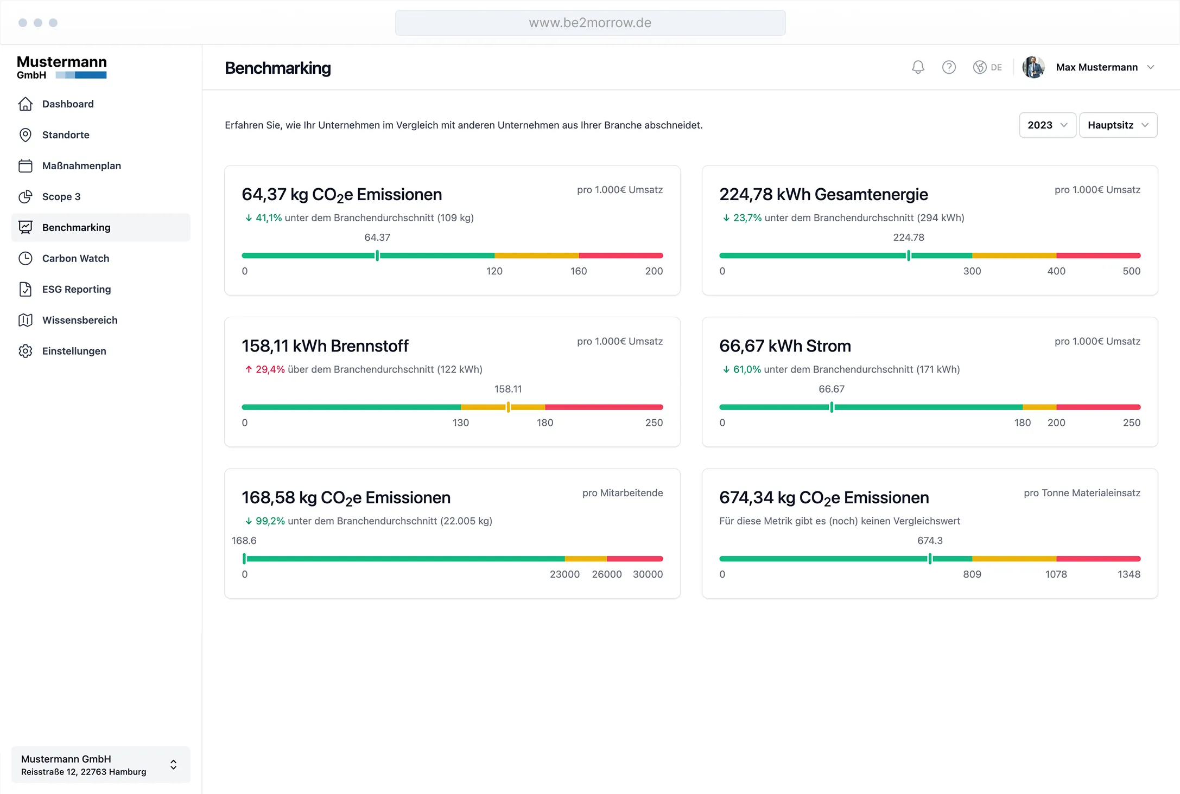Click the Scope 3 pie chart icon
Viewport: 1180px width, 794px height.
(x=26, y=196)
